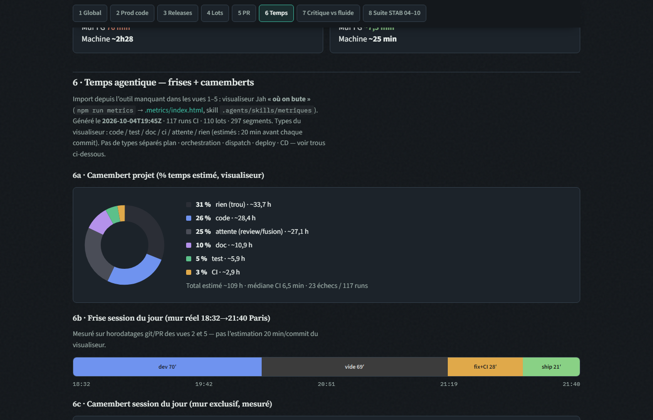Select the 6 Temps tab
This screenshot has width=653, height=420.
pyautogui.click(x=276, y=13)
